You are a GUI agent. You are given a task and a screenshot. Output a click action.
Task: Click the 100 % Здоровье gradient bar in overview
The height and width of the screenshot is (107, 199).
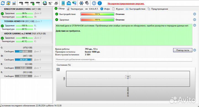pyautogui.click(x=97, y=20)
